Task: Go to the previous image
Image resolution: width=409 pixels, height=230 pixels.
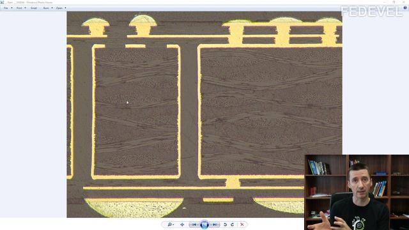Action: click(x=194, y=224)
